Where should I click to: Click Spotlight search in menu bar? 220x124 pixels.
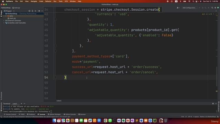193,1
